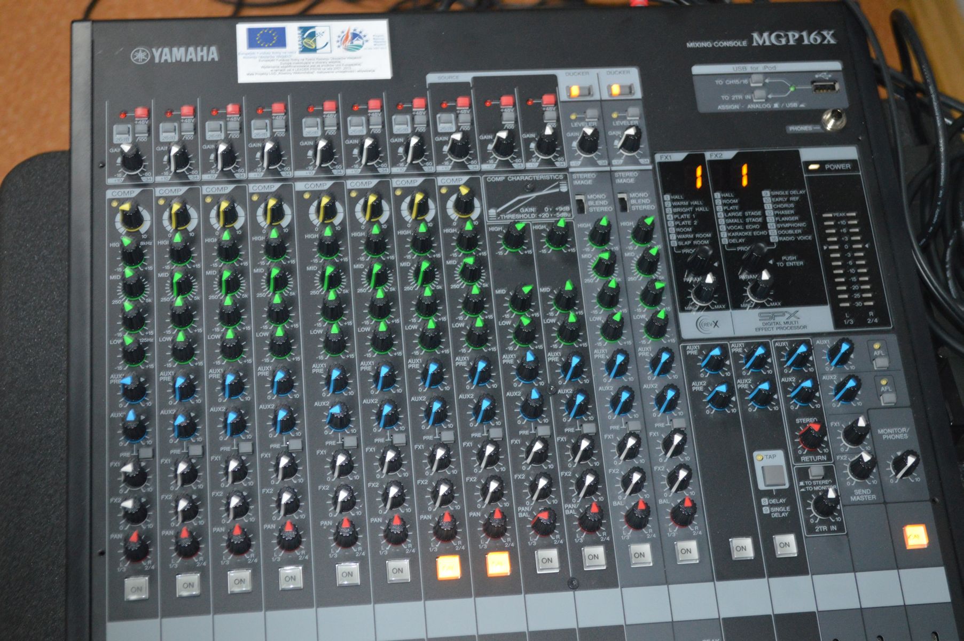The width and height of the screenshot is (964, 641).
Task: Click the Yamaha tuning-fork logo
Action: (140, 56)
